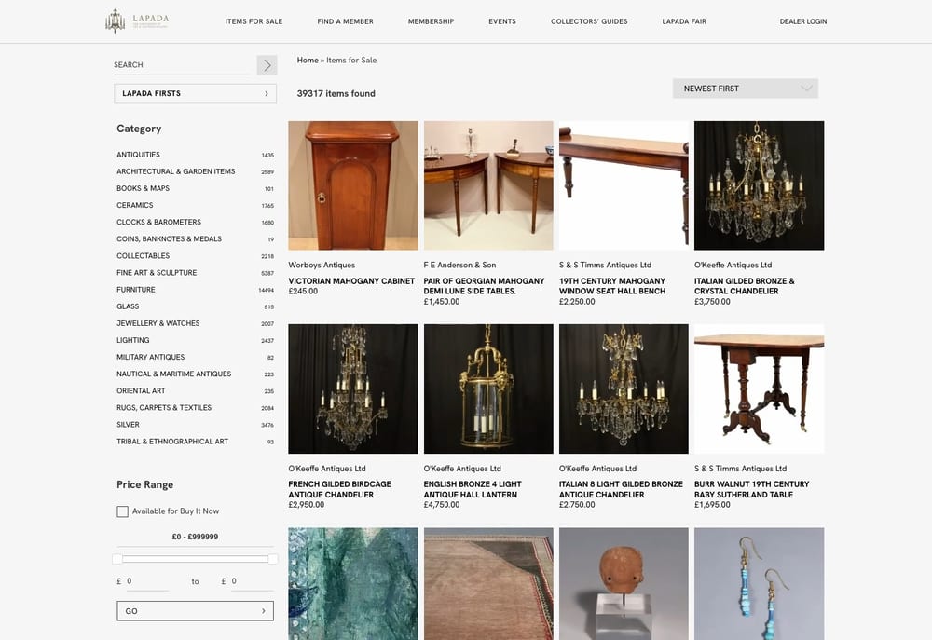
Task: Select the terracotta head sculpture image
Action: click(x=624, y=583)
